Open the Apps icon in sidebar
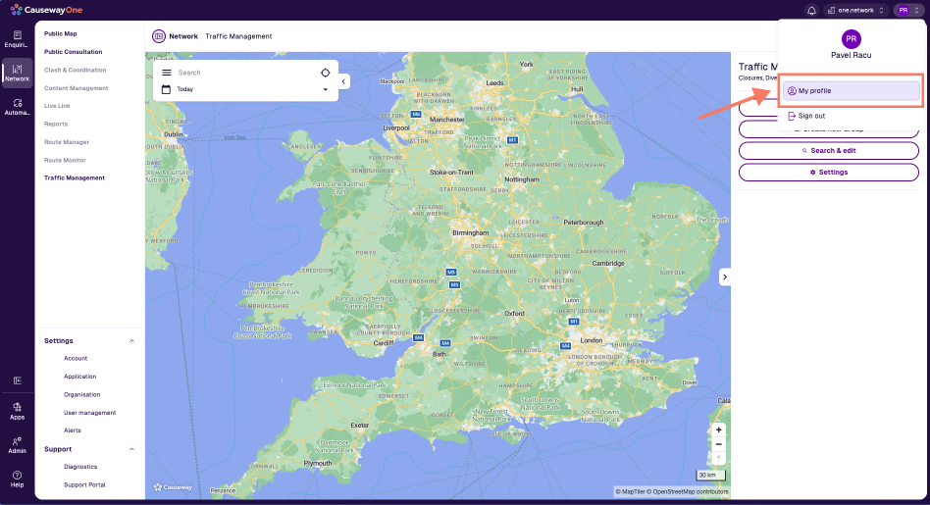 (x=17, y=410)
